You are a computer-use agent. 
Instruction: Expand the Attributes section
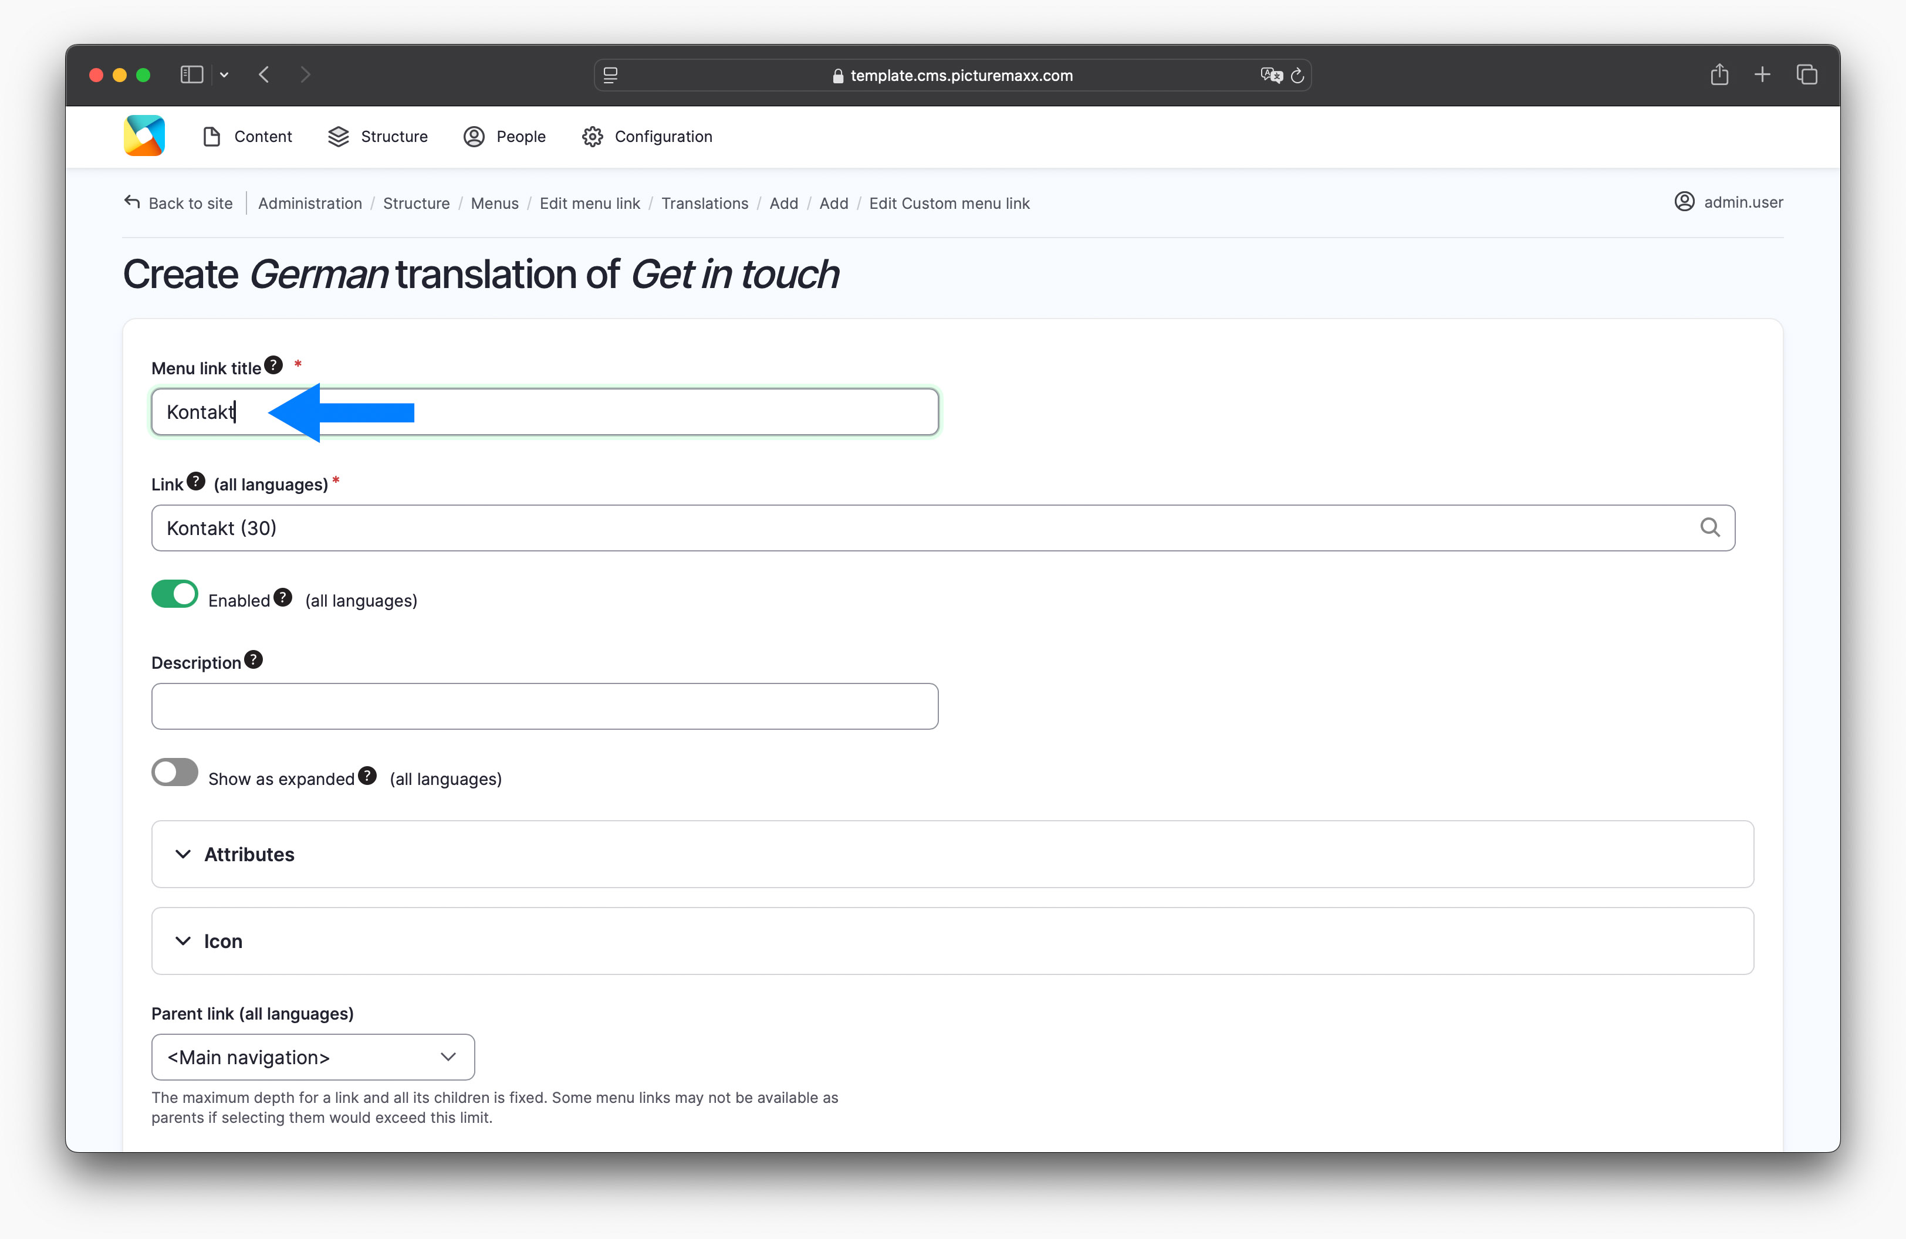tap(952, 854)
